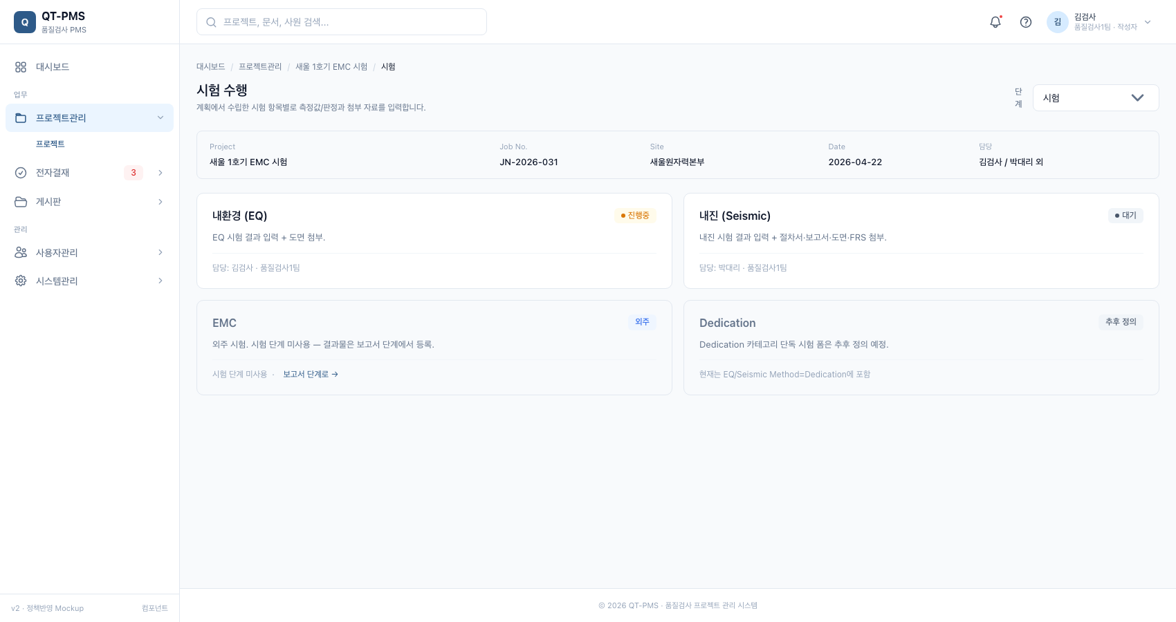Click the 대시보드 breadcrumb link

coord(211,66)
